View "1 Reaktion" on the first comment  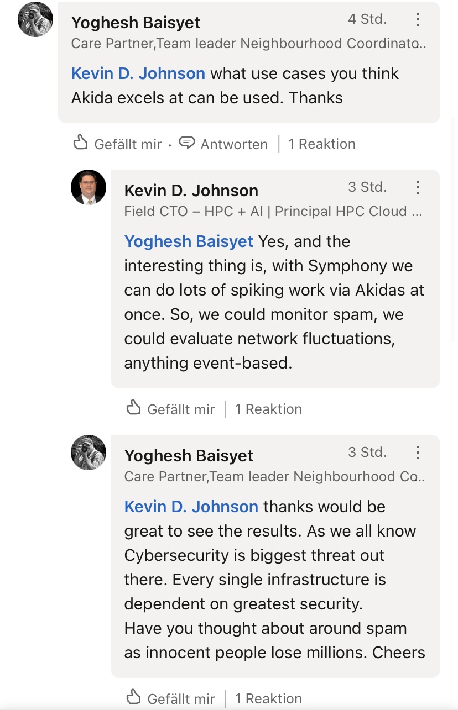coord(322,144)
